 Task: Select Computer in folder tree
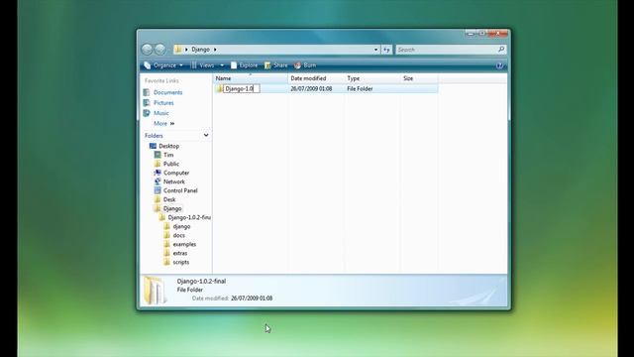coord(176,173)
